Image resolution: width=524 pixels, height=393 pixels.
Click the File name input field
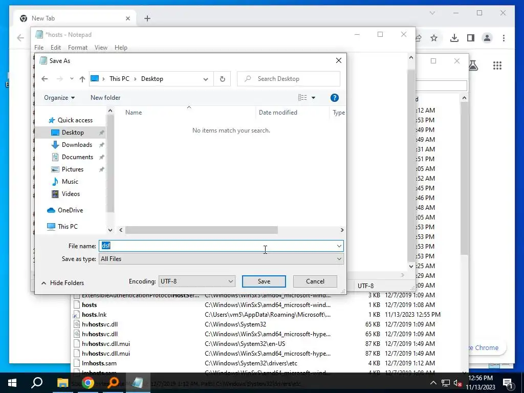(217, 246)
